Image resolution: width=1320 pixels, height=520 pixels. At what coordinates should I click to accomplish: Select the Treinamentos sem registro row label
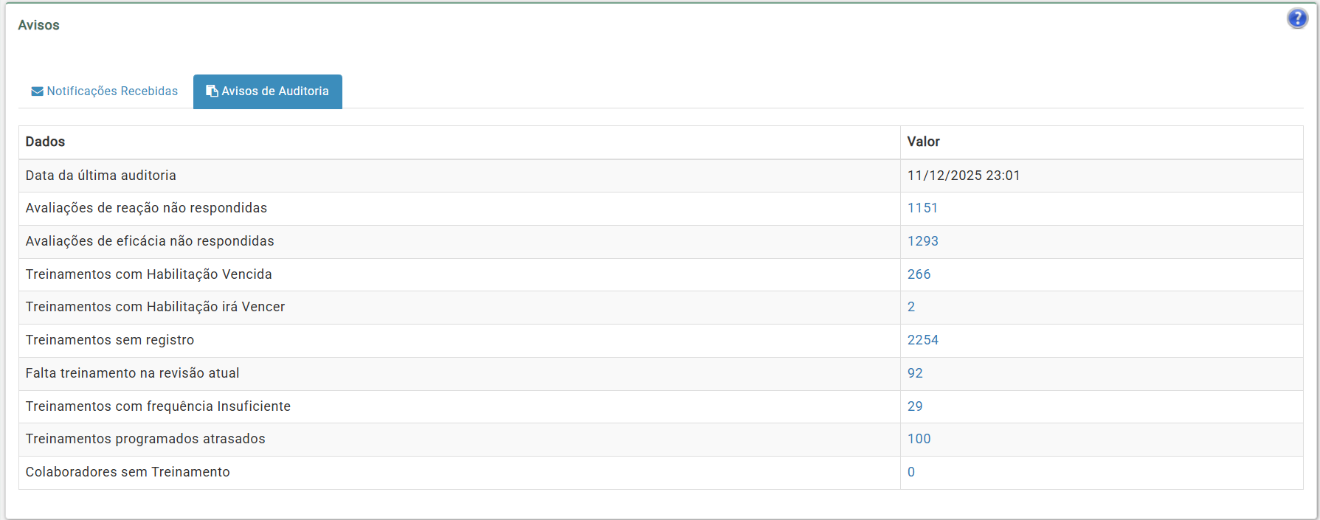(x=110, y=340)
